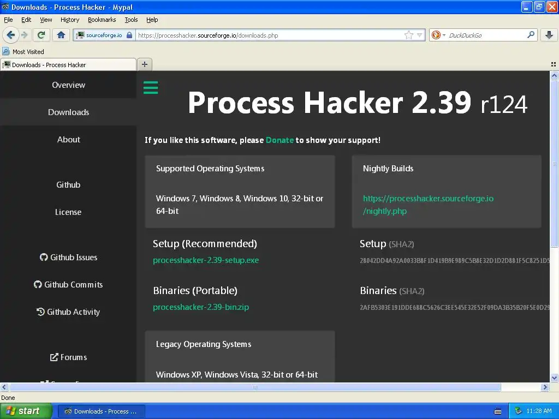Open the Forums external link
559x419 pixels.
68,357
